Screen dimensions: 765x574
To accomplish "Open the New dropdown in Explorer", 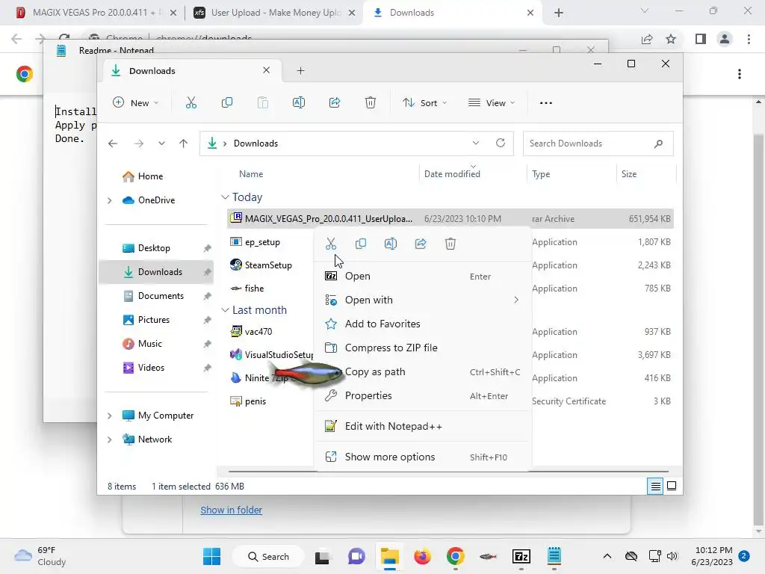I will [136, 102].
